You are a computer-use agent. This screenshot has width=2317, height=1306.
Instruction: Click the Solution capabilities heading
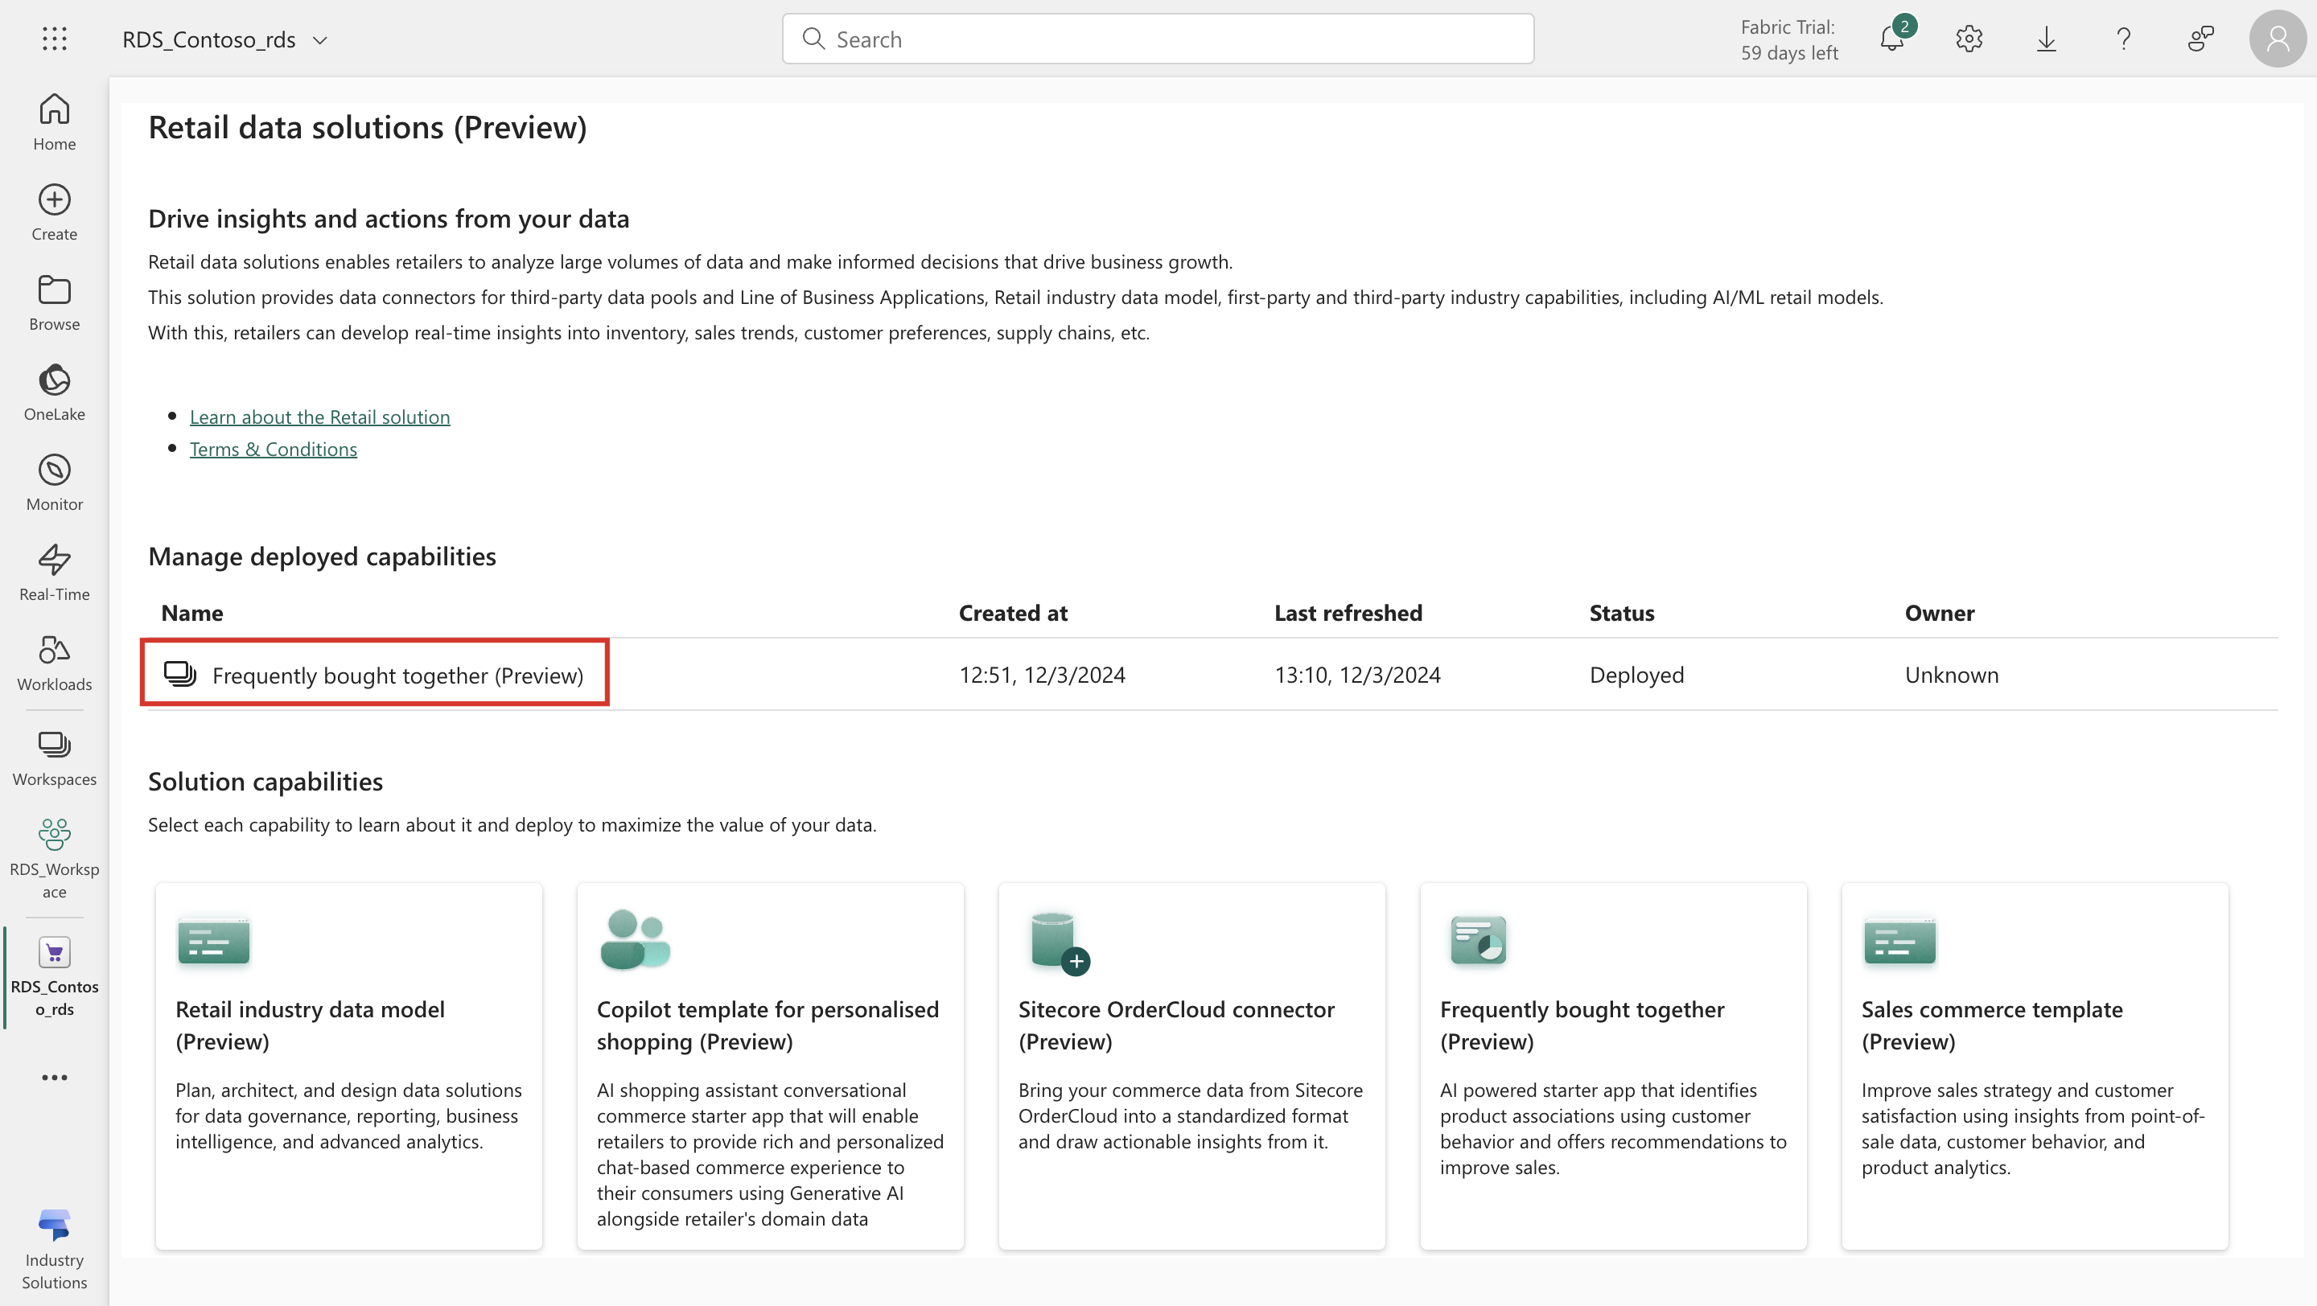click(x=265, y=782)
